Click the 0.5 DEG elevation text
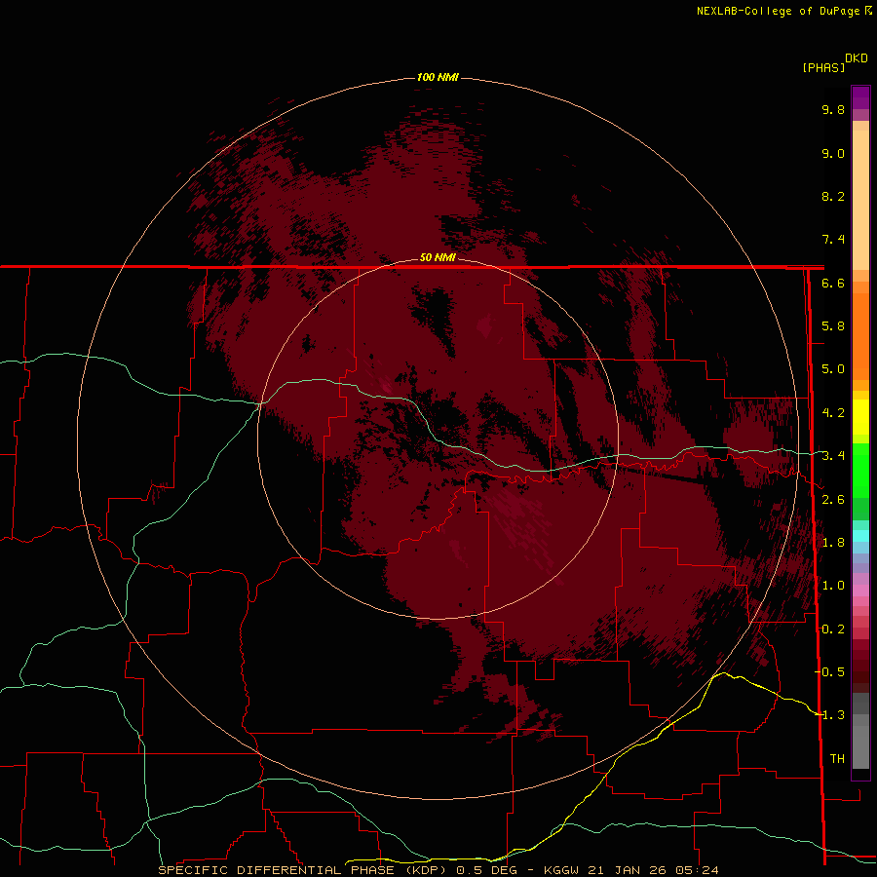The image size is (877, 877). (486, 870)
